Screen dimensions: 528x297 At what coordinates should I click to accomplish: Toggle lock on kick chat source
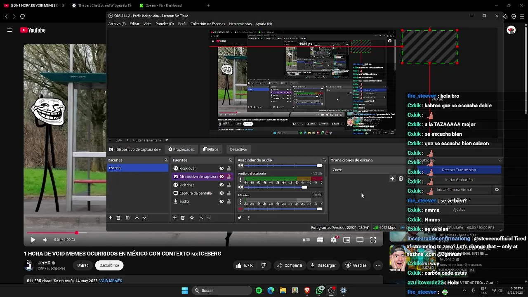click(x=229, y=185)
